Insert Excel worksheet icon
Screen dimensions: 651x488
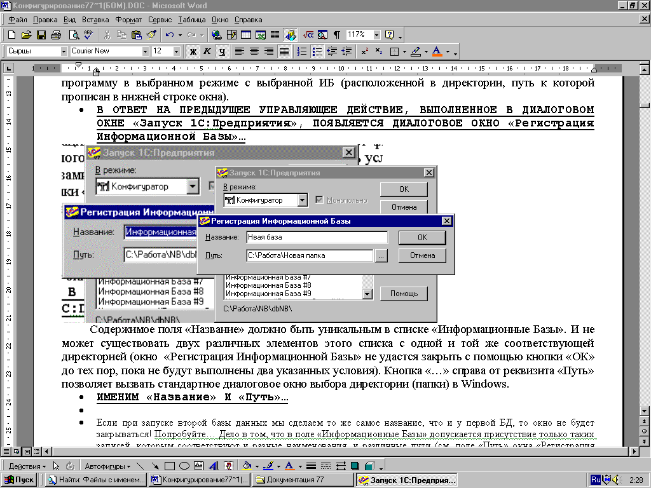coord(261,35)
